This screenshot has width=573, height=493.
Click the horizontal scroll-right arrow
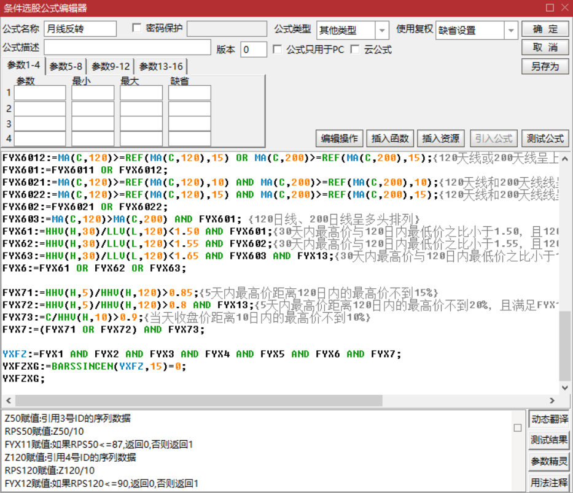(552, 400)
